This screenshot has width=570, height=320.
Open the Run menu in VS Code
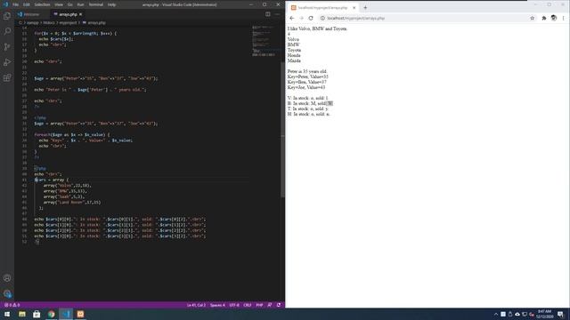click(x=81, y=4)
